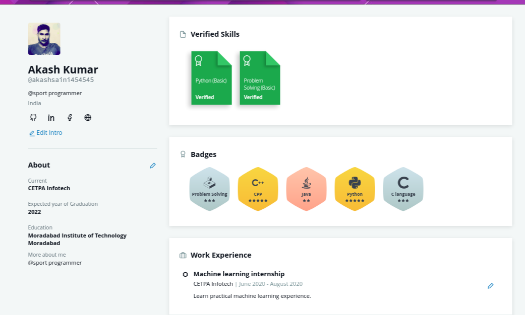Select the Problem Solving badge
This screenshot has width=525, height=315.
coord(209,189)
